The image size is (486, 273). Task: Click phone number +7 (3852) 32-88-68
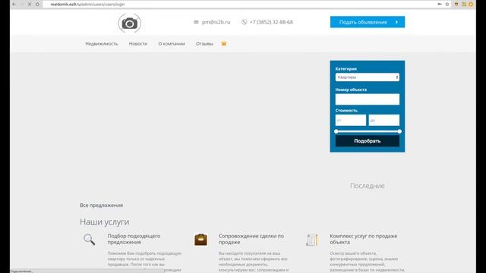pyautogui.click(x=271, y=22)
